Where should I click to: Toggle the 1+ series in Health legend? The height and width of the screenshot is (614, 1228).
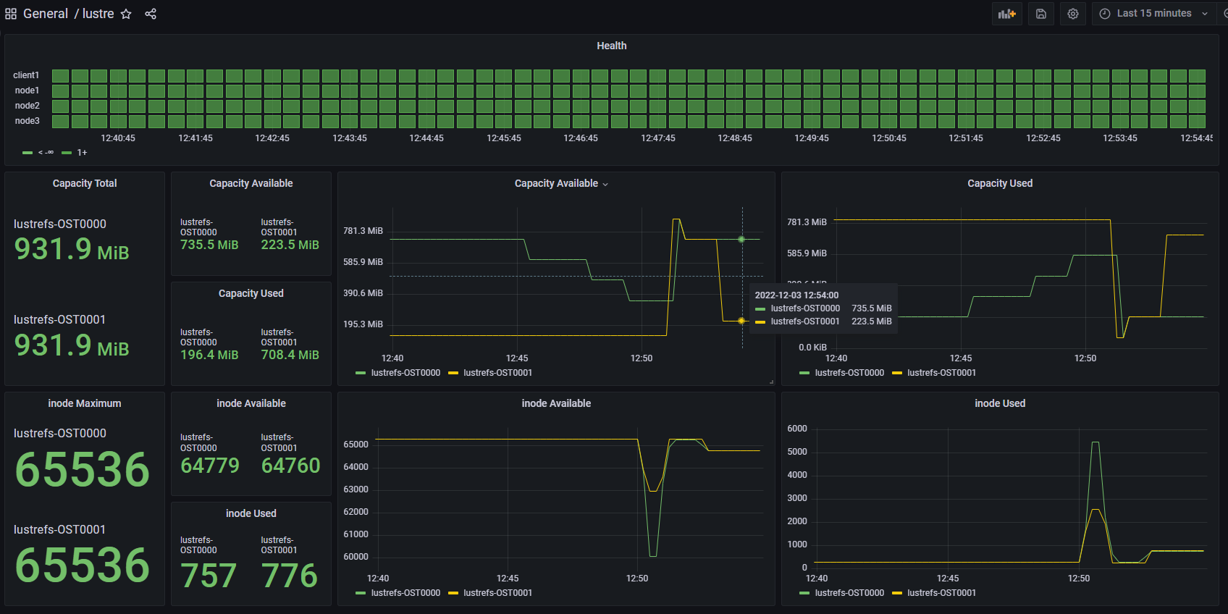[x=82, y=153]
